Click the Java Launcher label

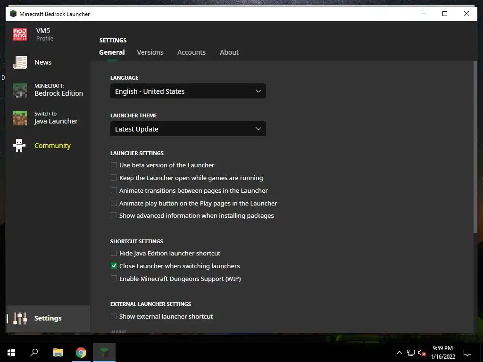tap(56, 121)
